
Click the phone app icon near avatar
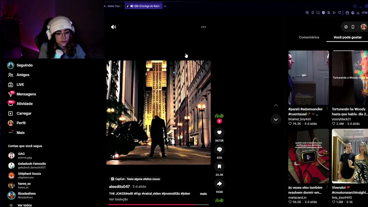353,27
